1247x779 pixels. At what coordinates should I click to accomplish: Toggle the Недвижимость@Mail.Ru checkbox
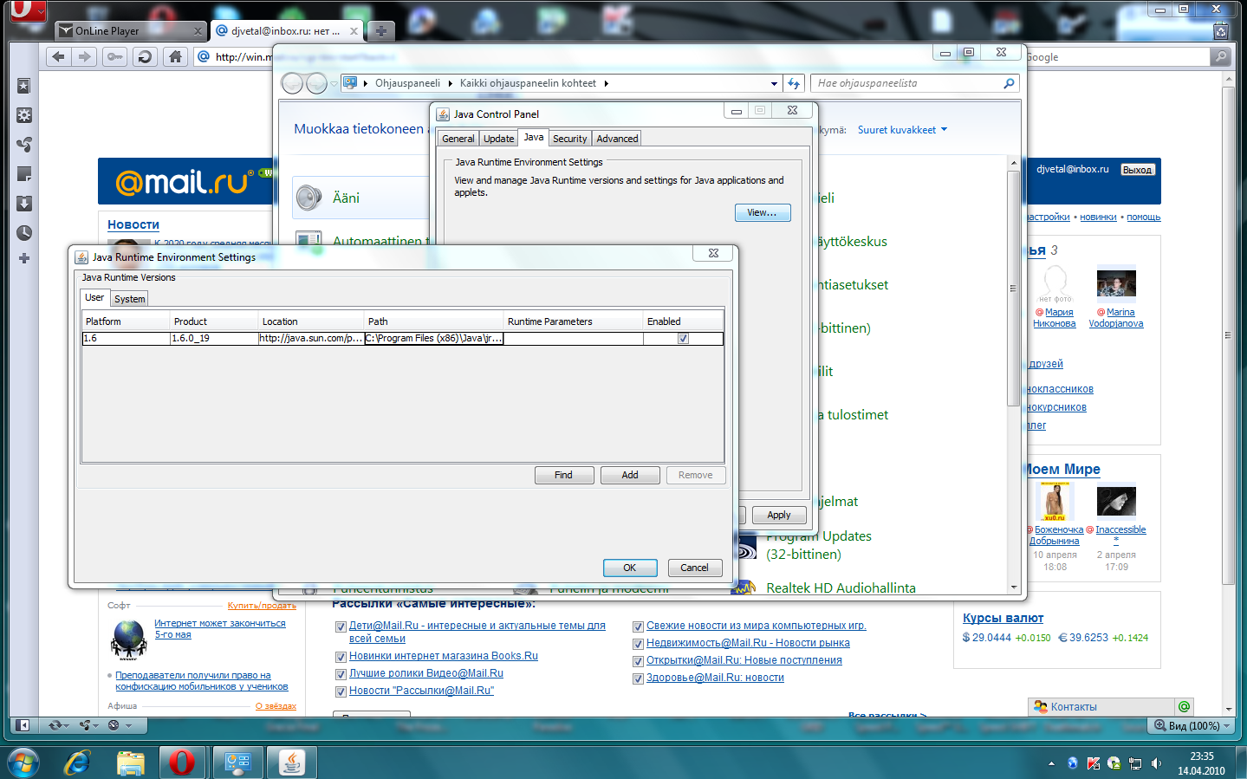click(x=638, y=644)
